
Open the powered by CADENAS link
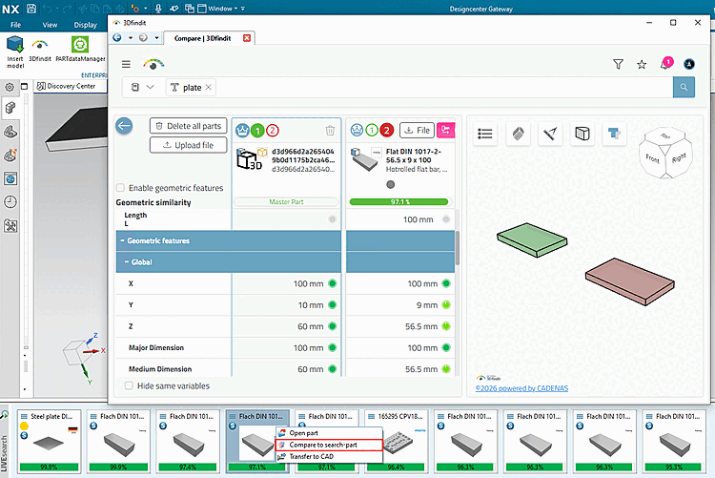[x=521, y=388]
